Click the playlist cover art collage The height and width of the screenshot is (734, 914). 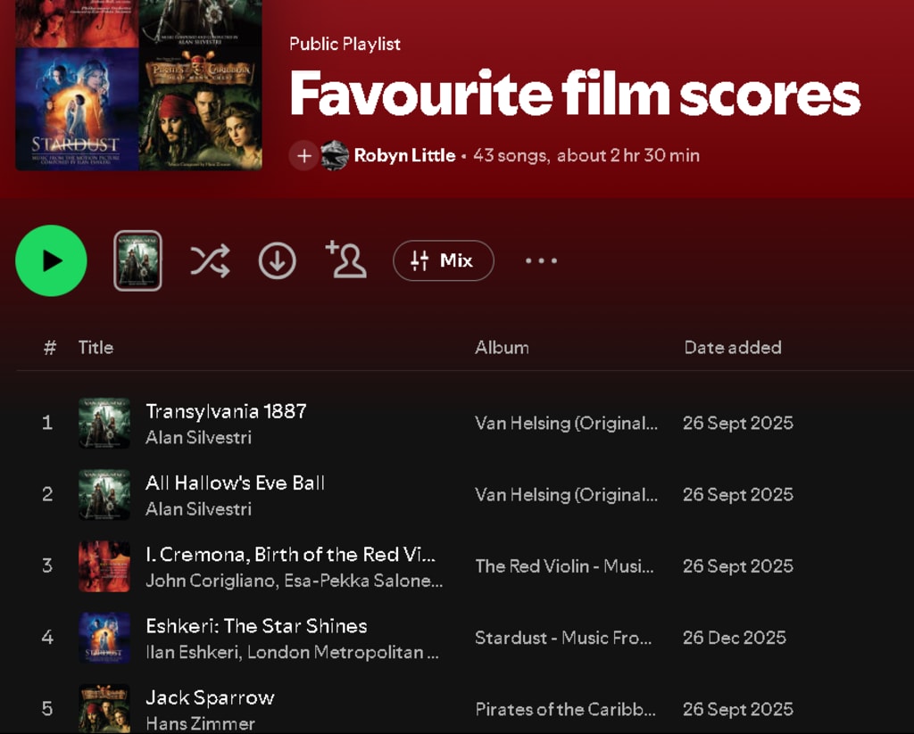click(138, 85)
